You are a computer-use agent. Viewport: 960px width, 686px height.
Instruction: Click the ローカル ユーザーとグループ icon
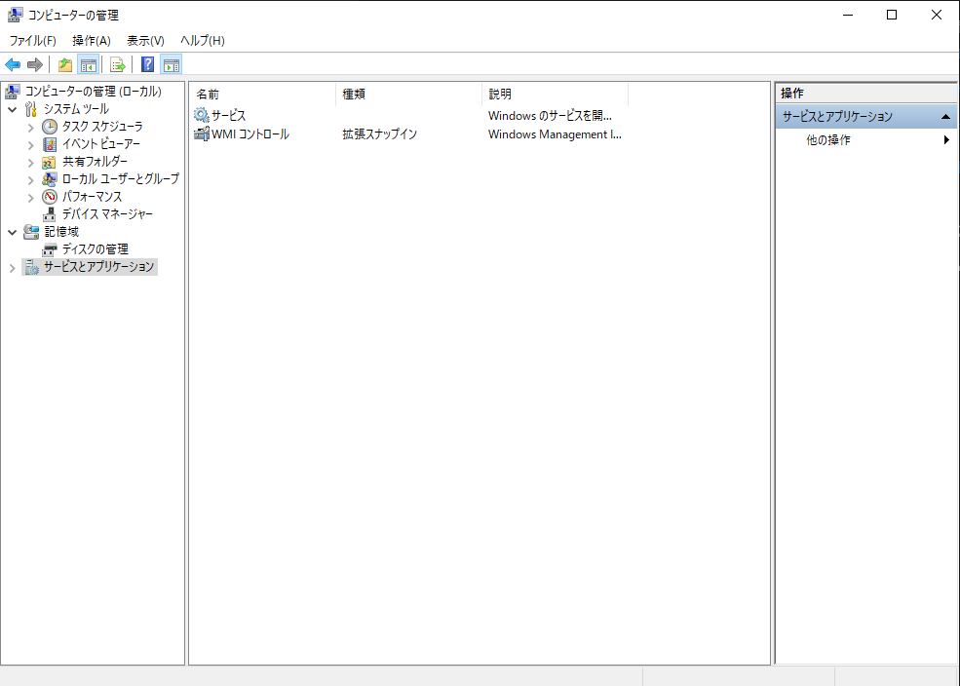tap(50, 179)
